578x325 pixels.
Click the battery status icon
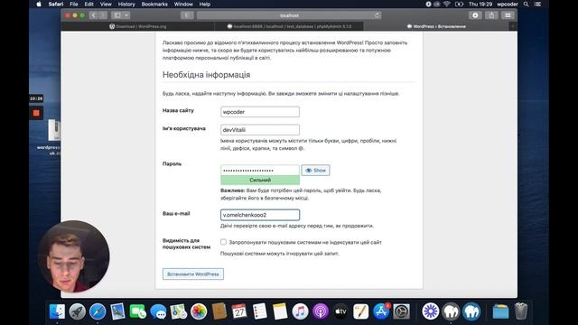(459, 4)
